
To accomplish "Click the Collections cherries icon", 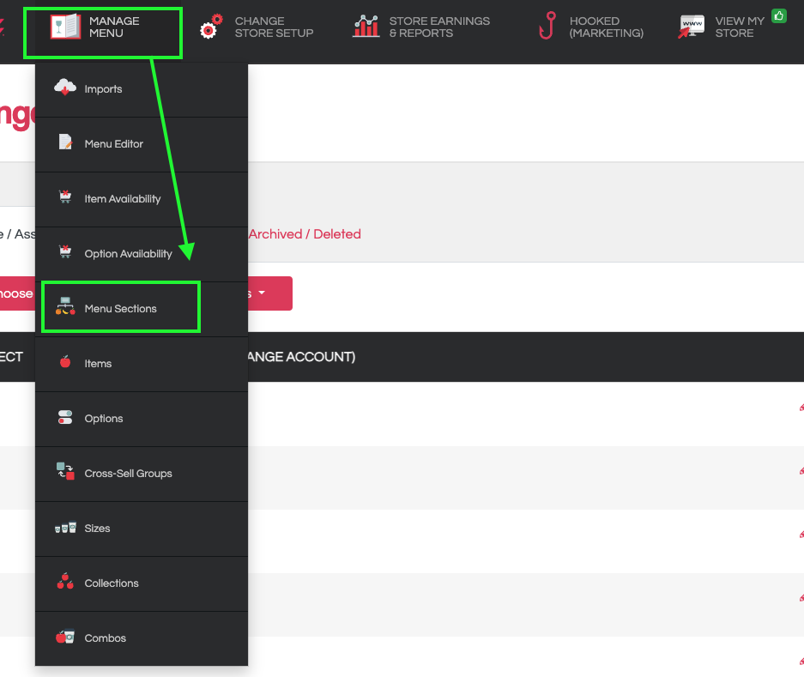I will point(65,581).
